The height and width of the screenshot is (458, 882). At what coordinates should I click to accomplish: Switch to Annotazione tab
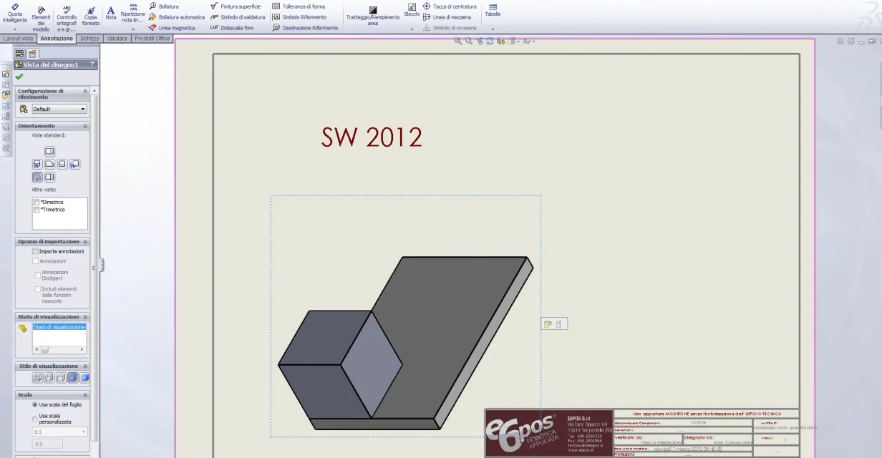(x=57, y=39)
